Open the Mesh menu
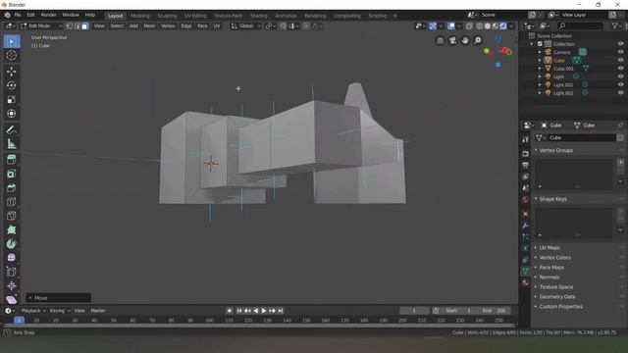The height and width of the screenshot is (353, 628). pos(149,26)
